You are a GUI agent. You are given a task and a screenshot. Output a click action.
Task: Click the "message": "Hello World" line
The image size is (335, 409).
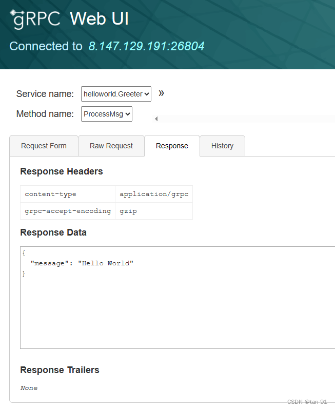pos(82,263)
